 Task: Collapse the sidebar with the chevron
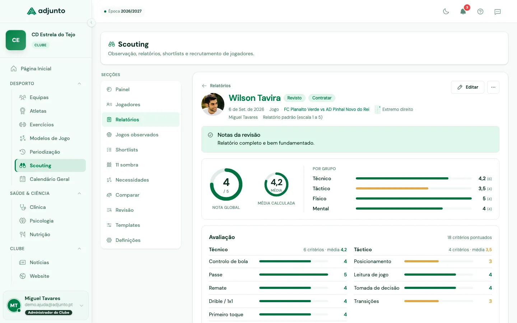(x=92, y=23)
